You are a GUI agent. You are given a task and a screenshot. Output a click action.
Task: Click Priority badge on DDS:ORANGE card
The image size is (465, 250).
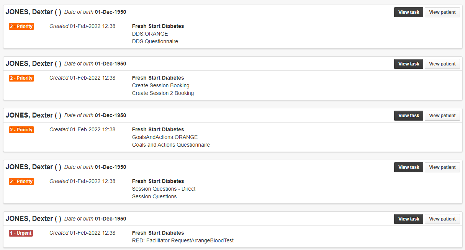click(x=21, y=26)
